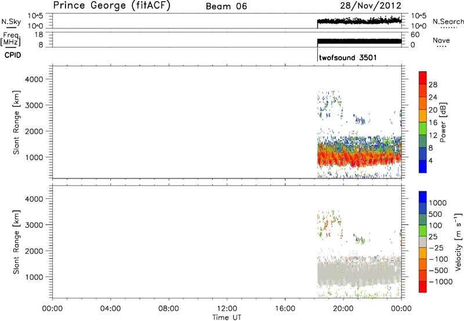
Task: Click the '20' label on the Power color bar
Action: pyautogui.click(x=433, y=110)
